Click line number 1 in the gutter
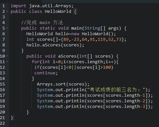Image resolution: width=159 pixels, height=127 pixels. 4,6
